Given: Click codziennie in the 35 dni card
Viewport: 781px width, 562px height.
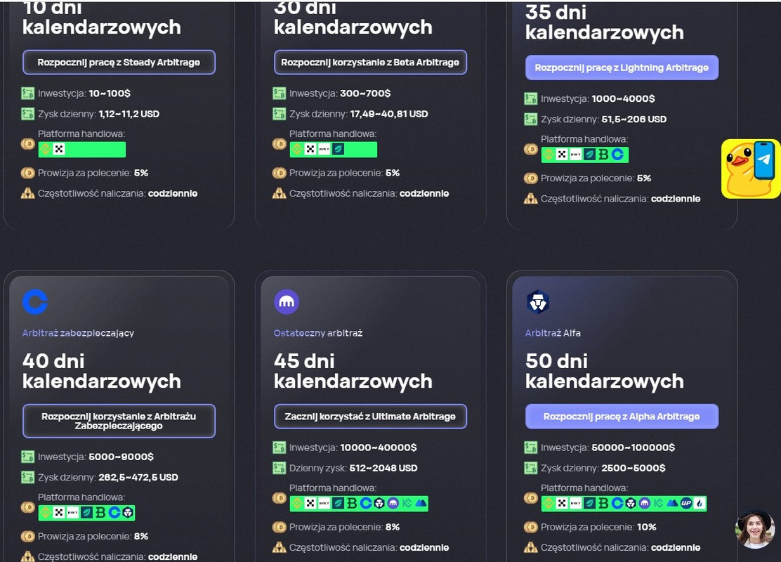Looking at the screenshot, I should [x=676, y=199].
